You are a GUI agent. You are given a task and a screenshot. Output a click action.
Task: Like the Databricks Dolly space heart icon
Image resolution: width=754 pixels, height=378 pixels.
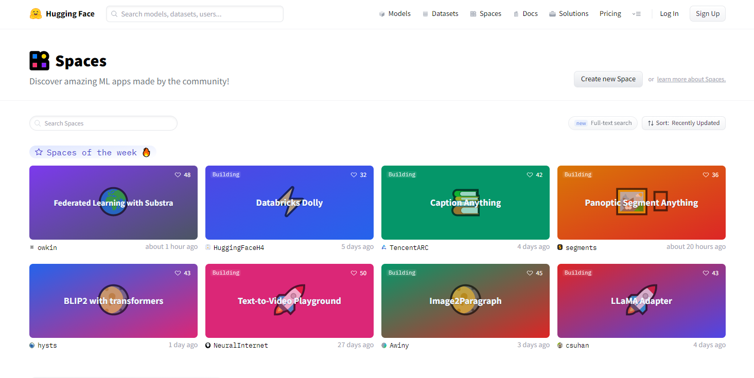point(354,175)
